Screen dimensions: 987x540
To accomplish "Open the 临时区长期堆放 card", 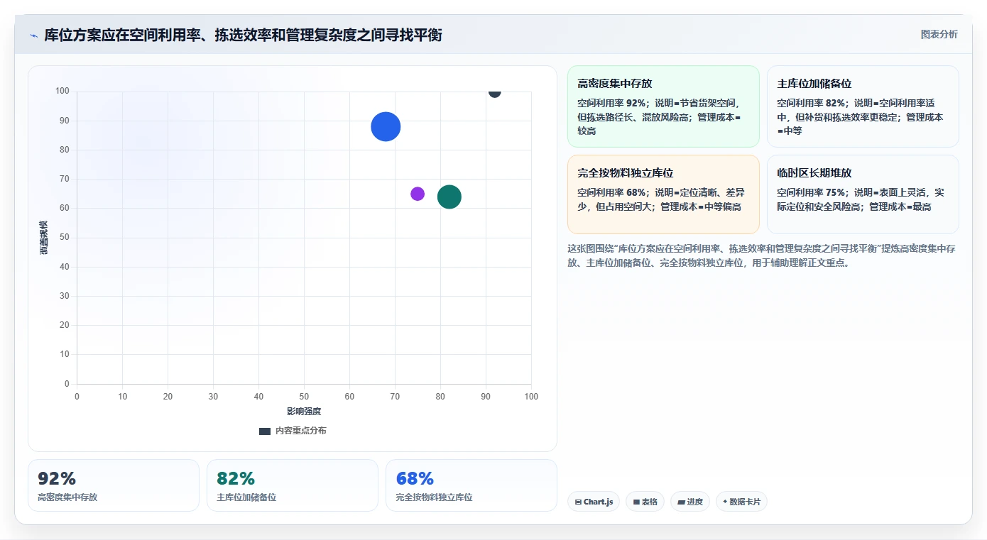I will coord(863,194).
